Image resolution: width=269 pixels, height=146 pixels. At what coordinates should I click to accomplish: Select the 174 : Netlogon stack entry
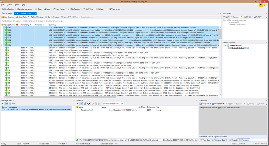(x=36, y=109)
